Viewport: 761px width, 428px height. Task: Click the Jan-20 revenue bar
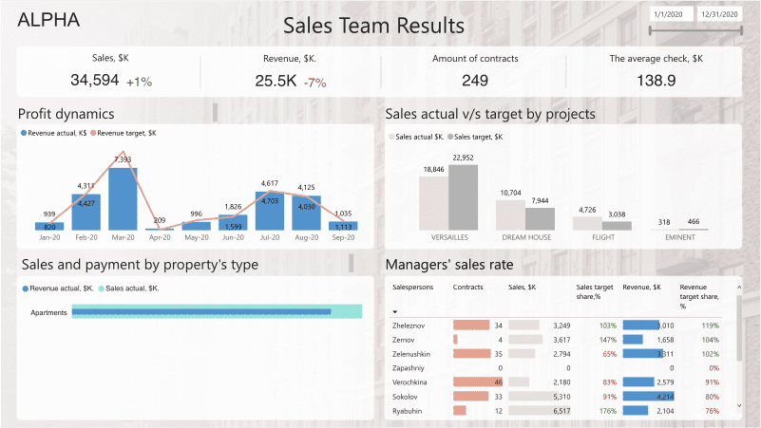click(x=49, y=227)
